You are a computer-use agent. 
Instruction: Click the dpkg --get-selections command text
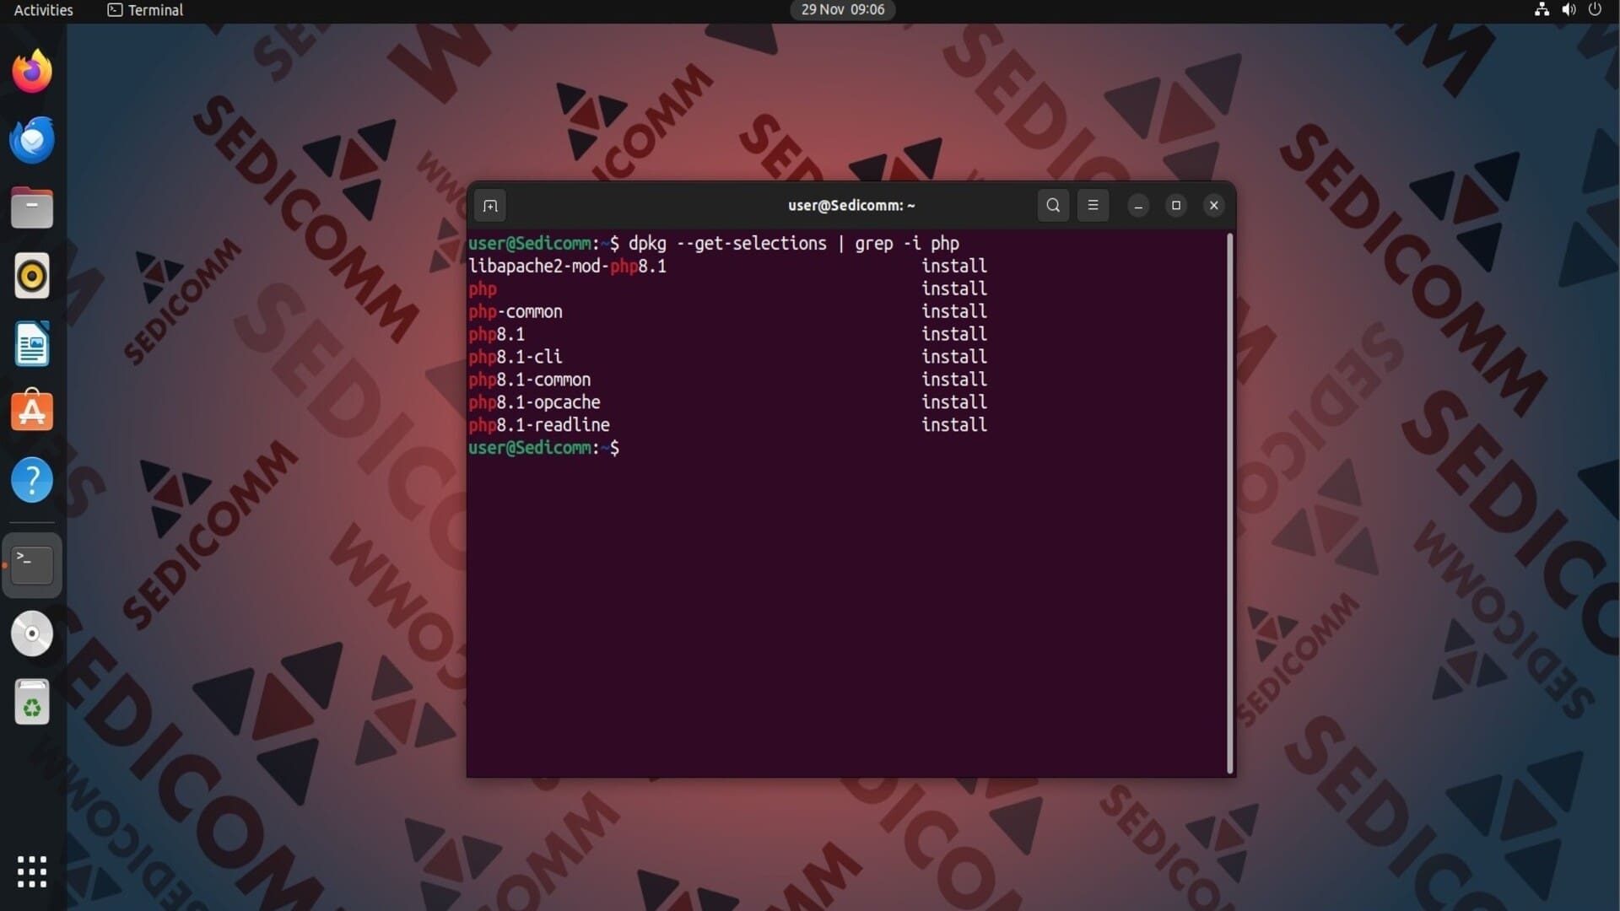pos(727,244)
